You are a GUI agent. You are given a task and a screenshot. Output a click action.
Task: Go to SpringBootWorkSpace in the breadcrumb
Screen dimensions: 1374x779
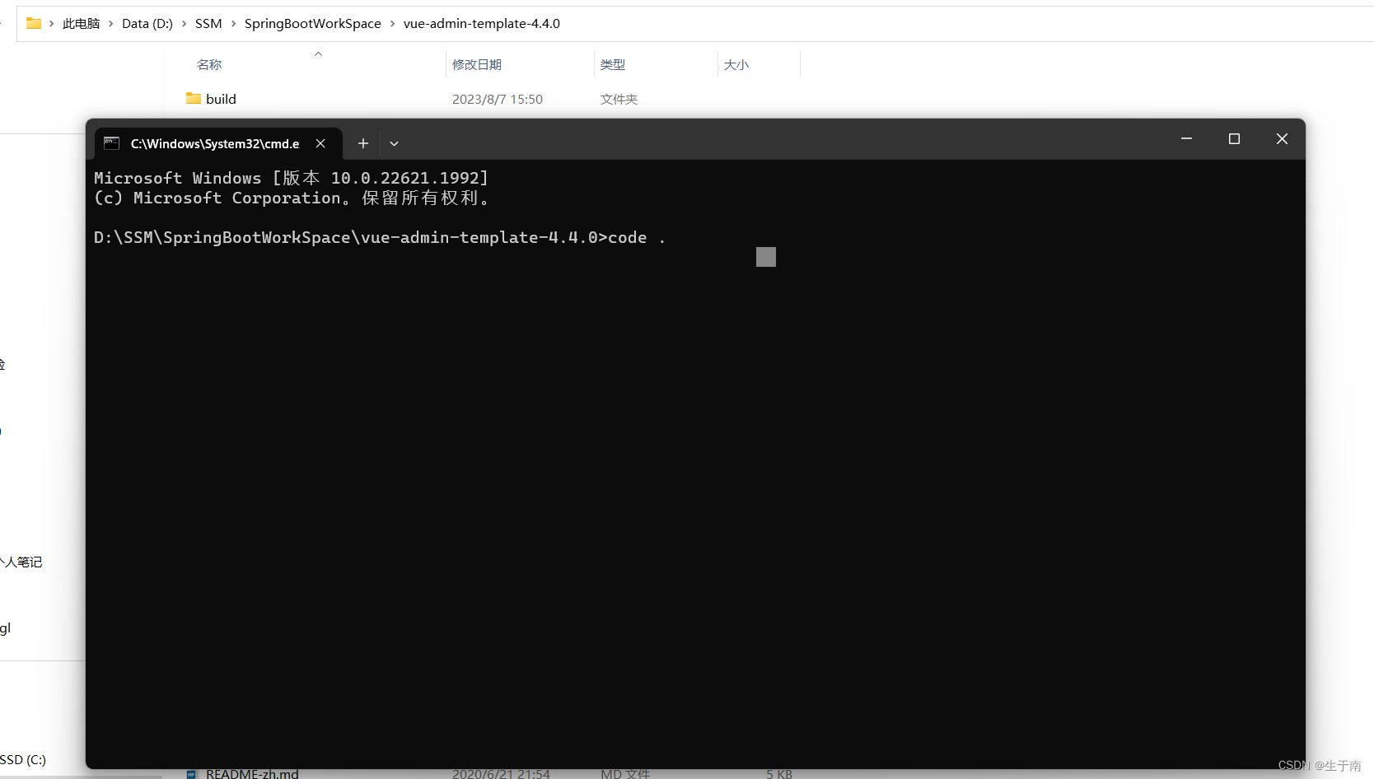click(x=313, y=23)
